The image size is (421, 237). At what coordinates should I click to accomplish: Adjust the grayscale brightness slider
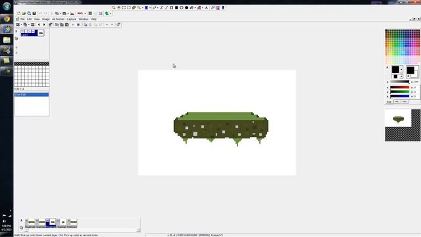399,82
